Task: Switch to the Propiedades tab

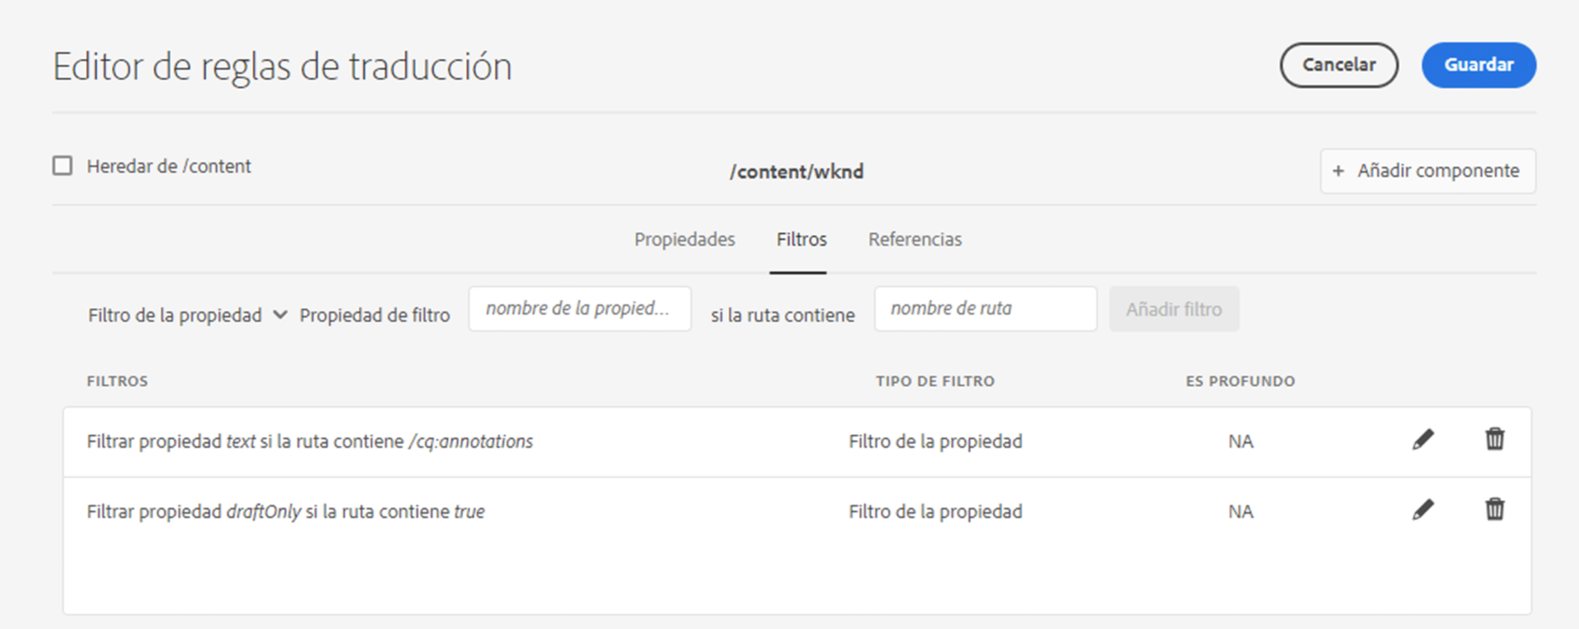Action: 684,239
